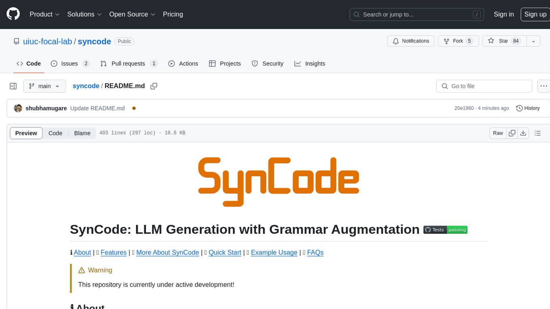
Task: Open the Pull requests tab
Action: [129, 63]
